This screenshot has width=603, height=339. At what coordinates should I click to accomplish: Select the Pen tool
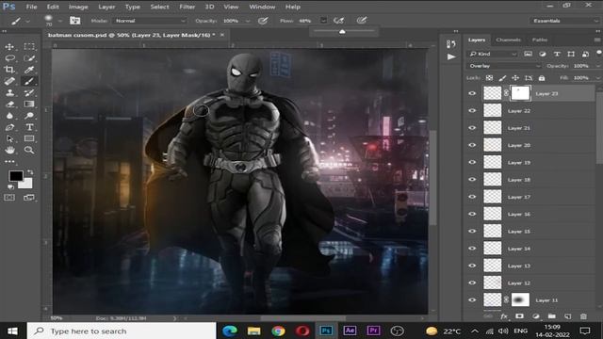[9, 127]
